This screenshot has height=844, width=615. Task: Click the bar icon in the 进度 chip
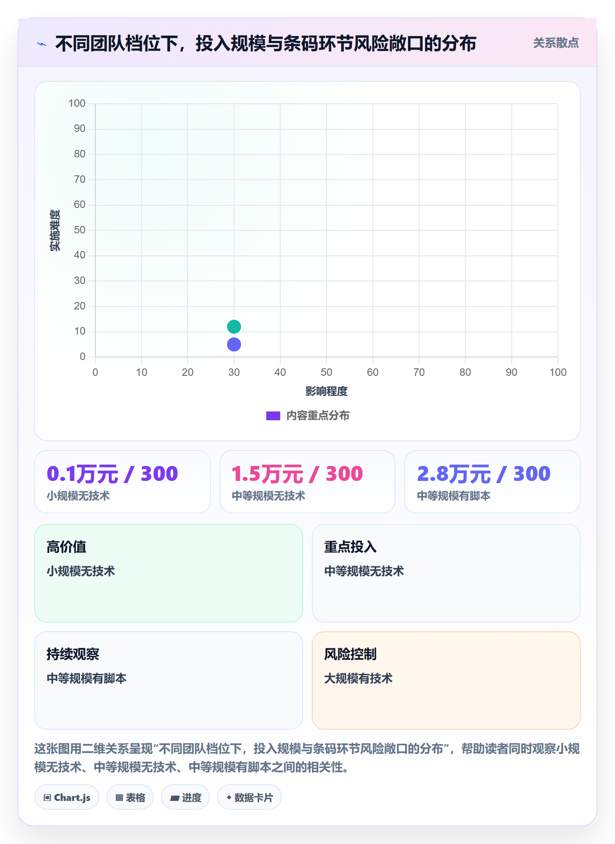pos(175,798)
